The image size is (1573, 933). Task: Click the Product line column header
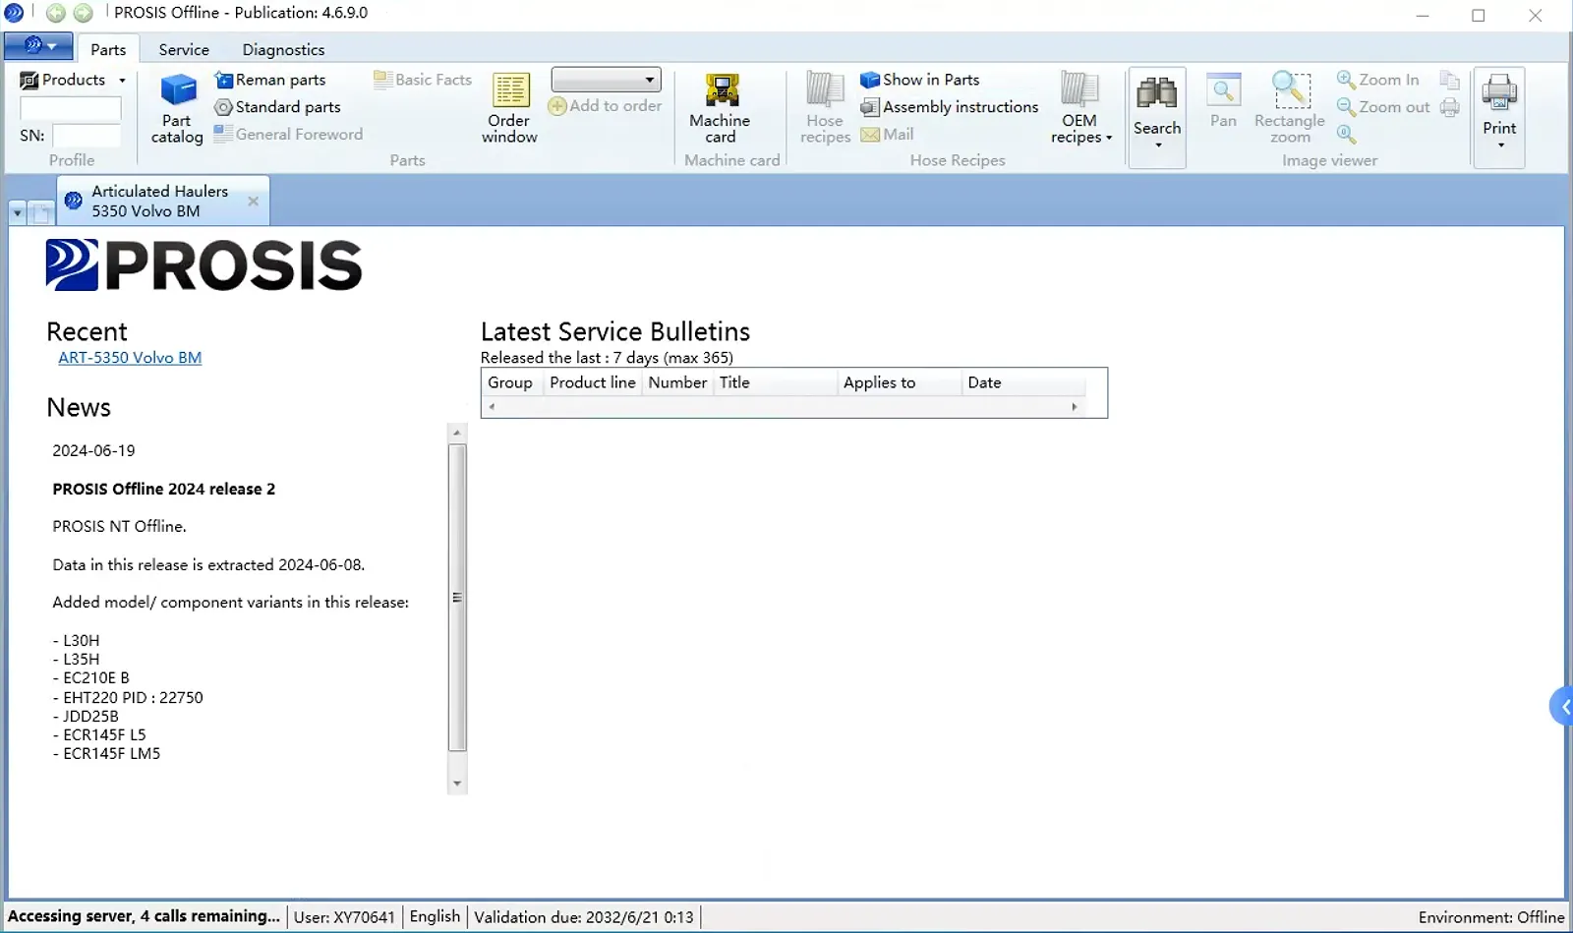coord(593,382)
